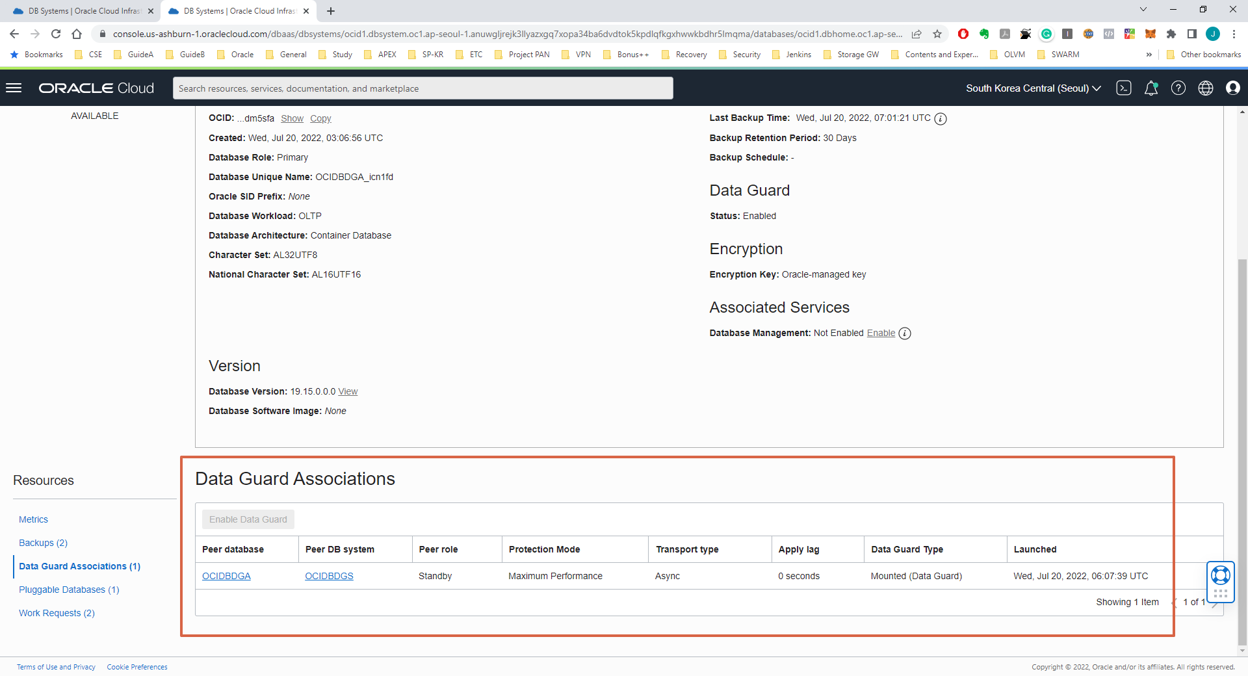This screenshot has height=676, width=1248.
Task: Click the Oracle Cloud logo
Action: [x=96, y=88]
